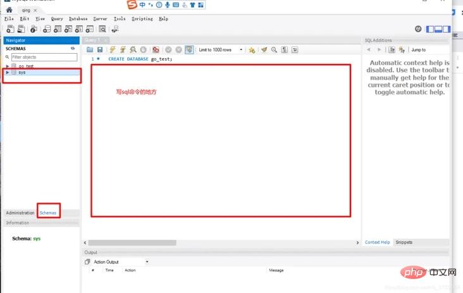Expand the sys schema tree node
Viewport: 463px width, 293px height.
[x=8, y=72]
